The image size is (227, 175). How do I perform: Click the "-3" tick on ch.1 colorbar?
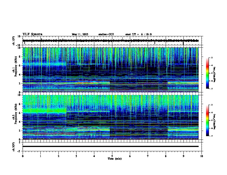[212, 58]
